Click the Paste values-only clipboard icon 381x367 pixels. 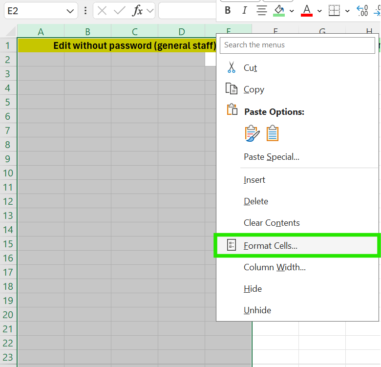click(273, 133)
